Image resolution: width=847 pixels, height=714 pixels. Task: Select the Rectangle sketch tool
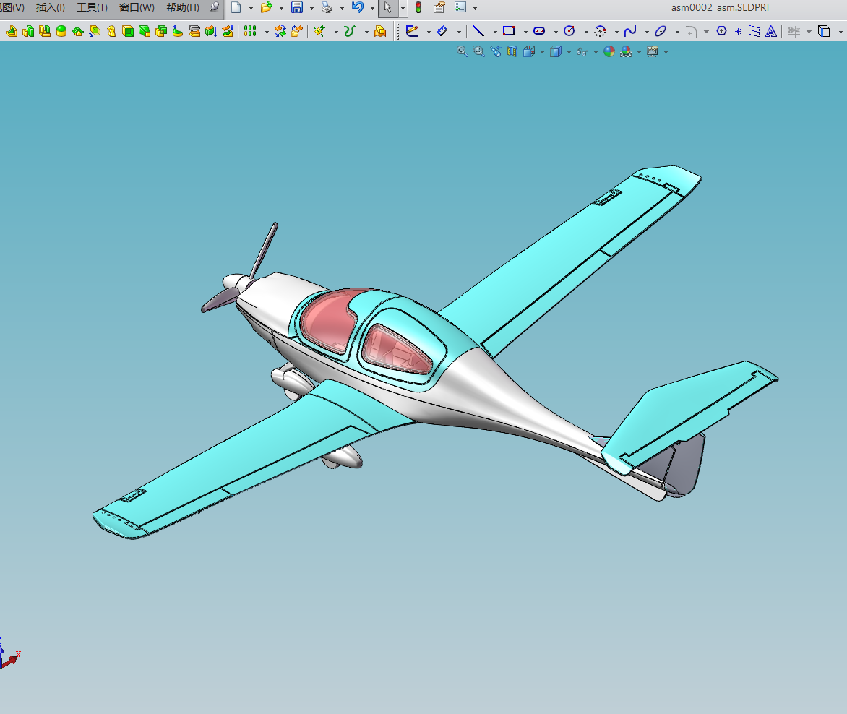(x=509, y=31)
